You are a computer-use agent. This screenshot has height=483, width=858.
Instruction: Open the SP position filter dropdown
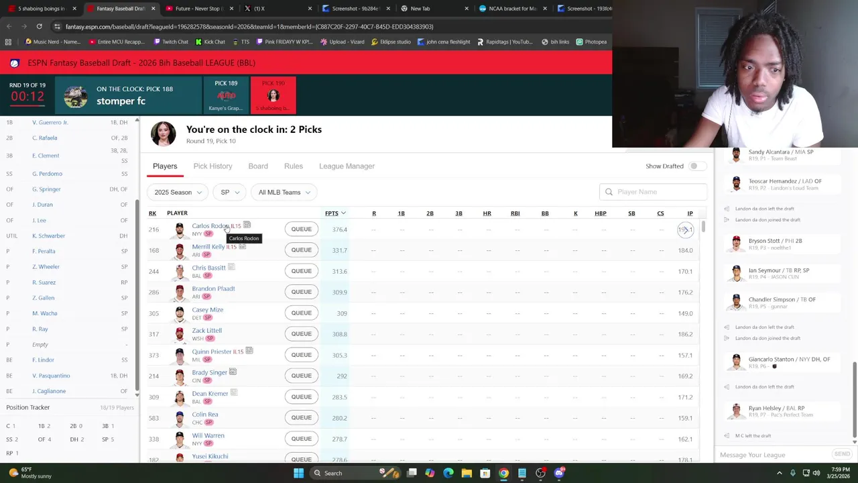click(230, 193)
